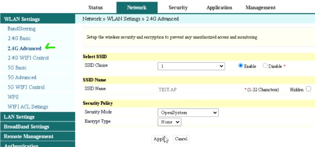Viewport: 315px width, 147px height.
Task: Expand the WLAN Settings section
Action: click(x=38, y=19)
